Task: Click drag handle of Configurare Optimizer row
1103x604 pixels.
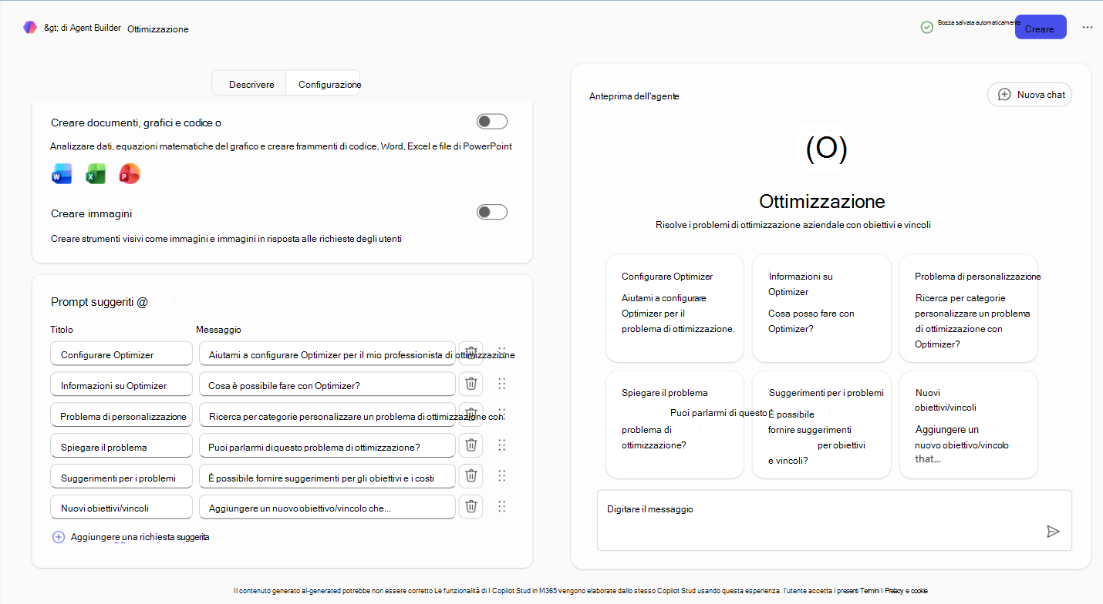Action: click(x=501, y=352)
